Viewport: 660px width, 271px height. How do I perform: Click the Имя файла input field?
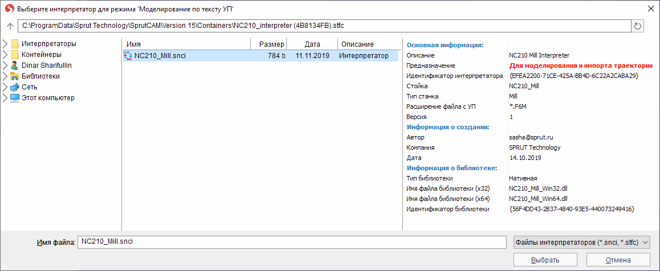pos(292,243)
